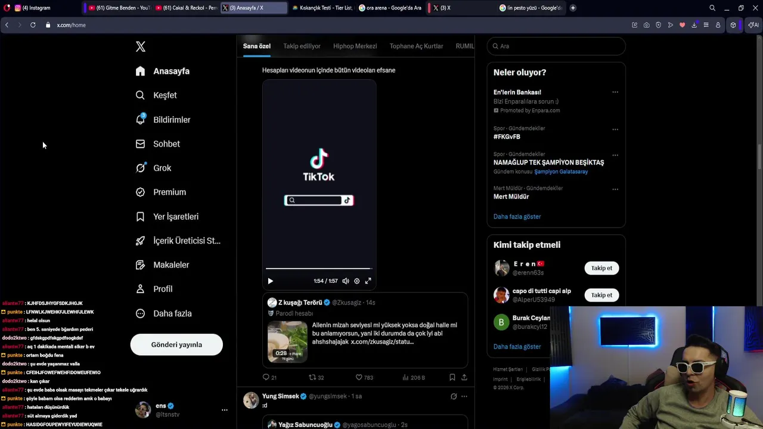Follow E r e n with Takip et
The image size is (763, 429).
point(601,268)
